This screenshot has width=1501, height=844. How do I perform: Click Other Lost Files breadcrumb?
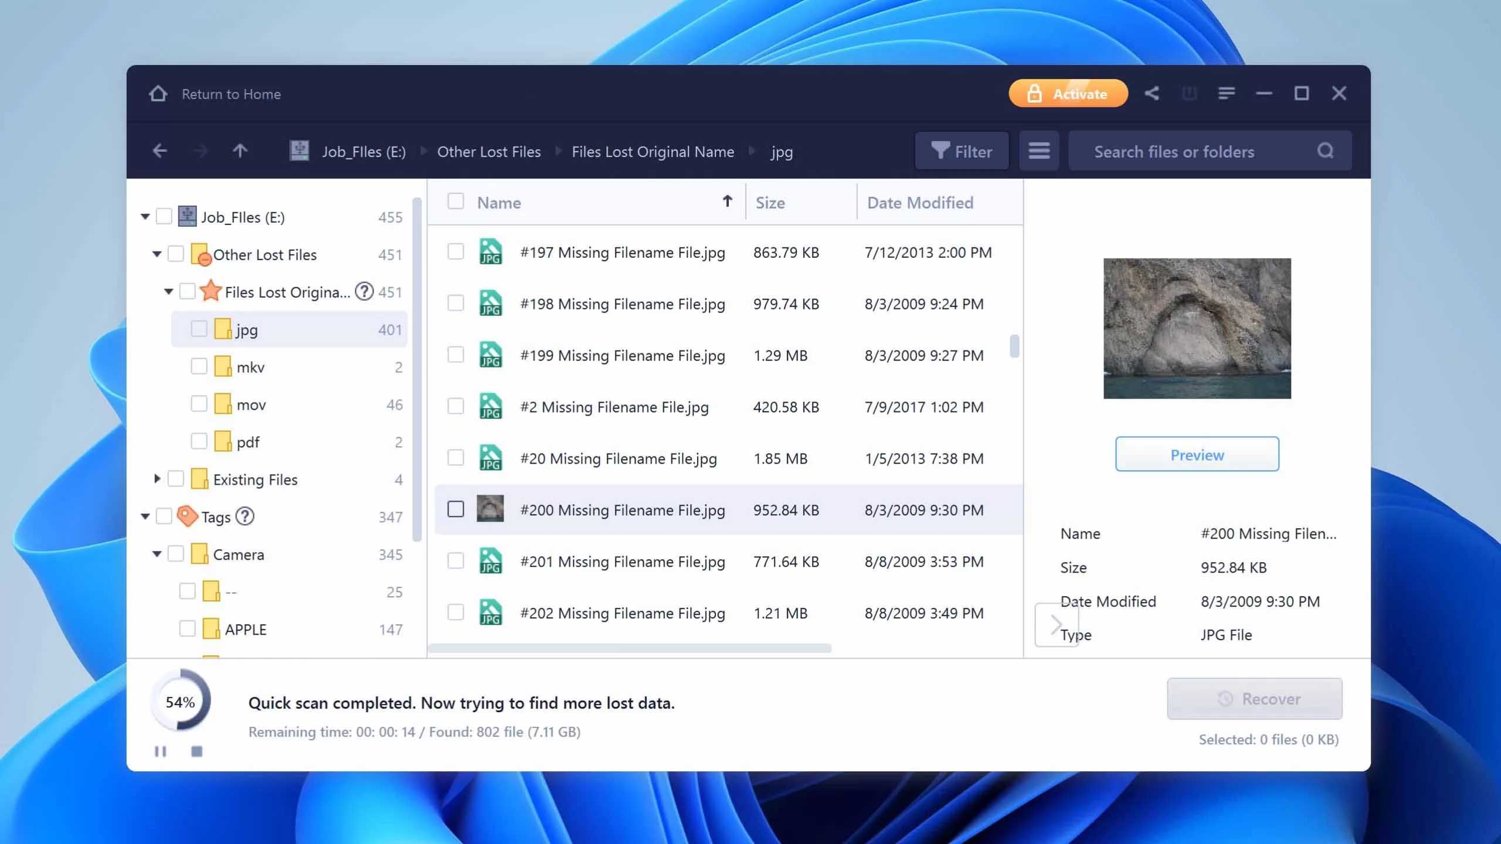click(x=488, y=152)
